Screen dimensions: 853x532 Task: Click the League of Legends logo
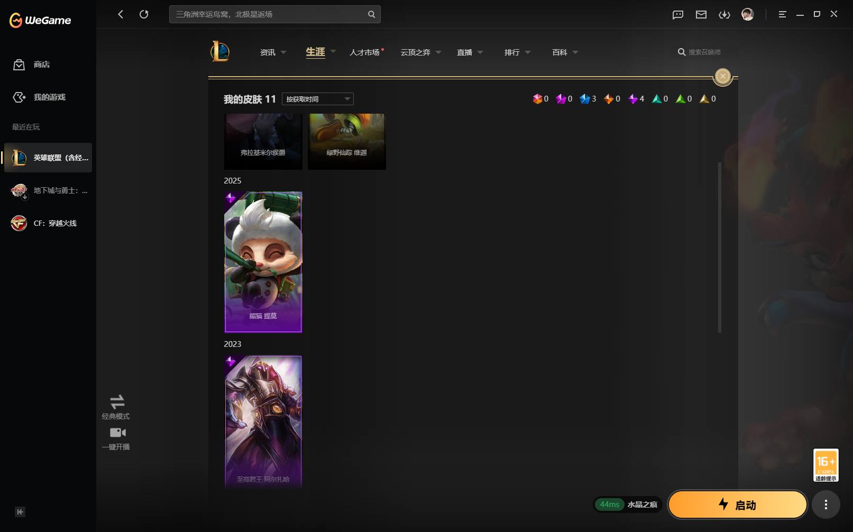tap(220, 51)
